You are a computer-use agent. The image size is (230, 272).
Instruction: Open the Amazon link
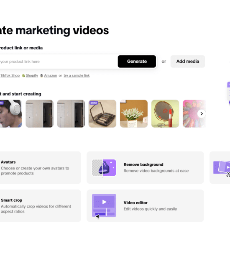[x=51, y=75]
